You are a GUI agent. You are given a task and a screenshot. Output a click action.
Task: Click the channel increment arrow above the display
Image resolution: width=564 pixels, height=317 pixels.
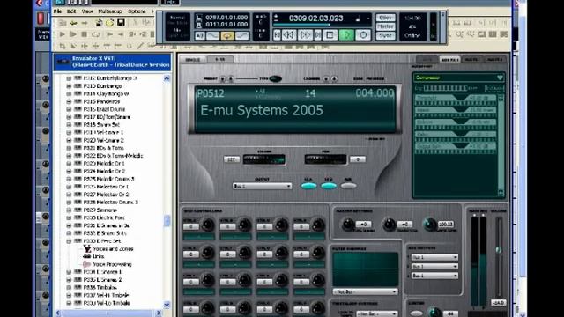334,79
